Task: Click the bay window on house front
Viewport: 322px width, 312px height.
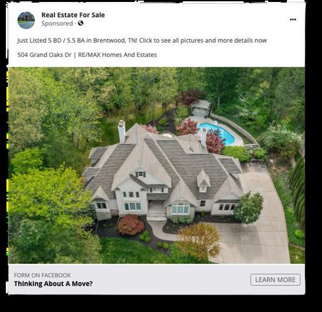Action: [180, 208]
